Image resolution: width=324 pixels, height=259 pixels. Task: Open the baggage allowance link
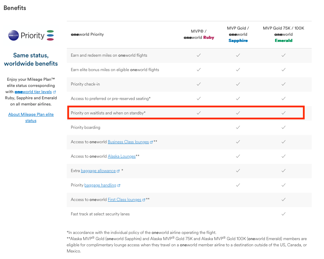(98, 171)
